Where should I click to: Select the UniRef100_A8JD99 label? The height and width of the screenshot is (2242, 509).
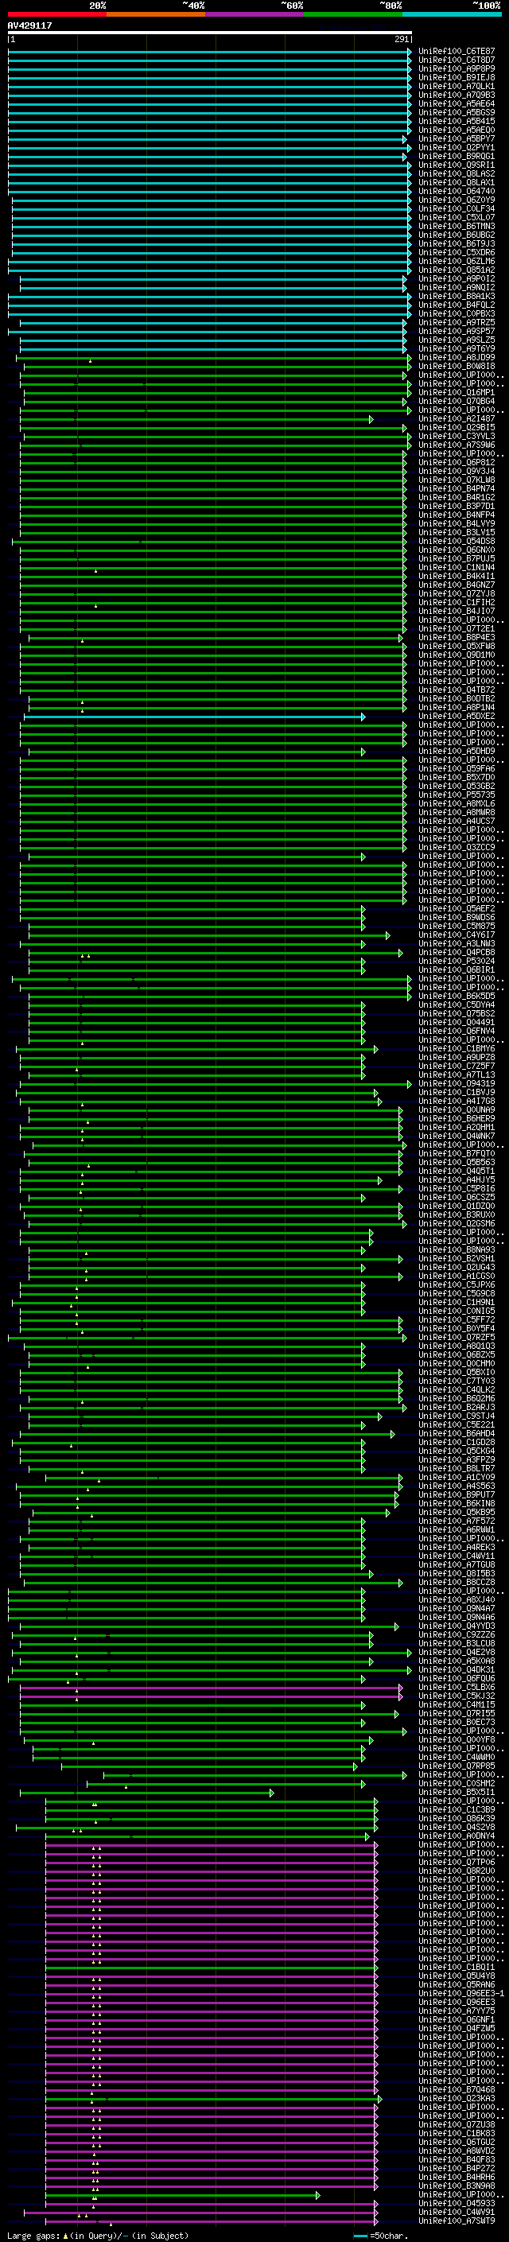tap(456, 358)
